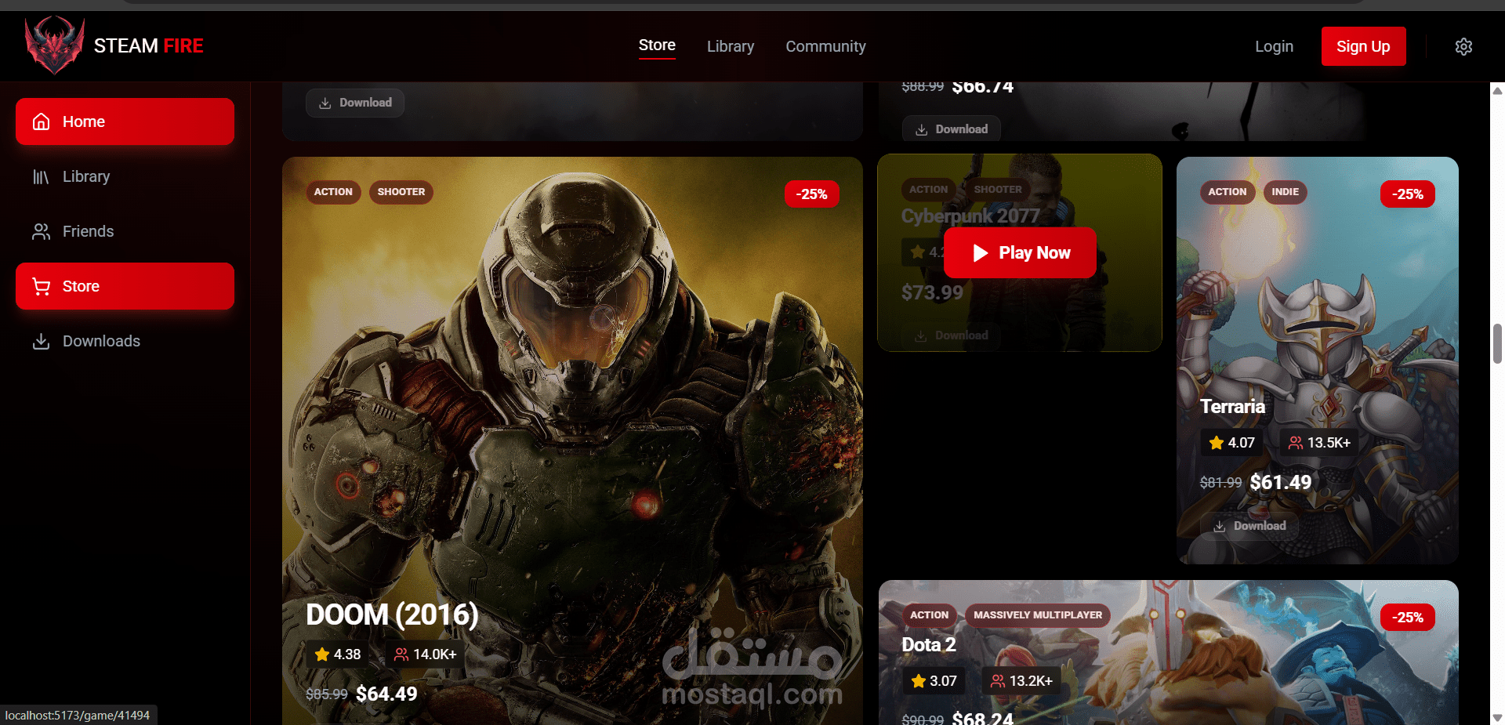Select Home in the sidebar
Screen dimensions: 1505x725
pos(125,121)
